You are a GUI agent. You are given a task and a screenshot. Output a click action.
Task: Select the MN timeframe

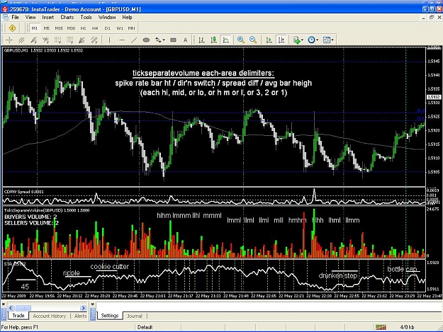point(131,28)
